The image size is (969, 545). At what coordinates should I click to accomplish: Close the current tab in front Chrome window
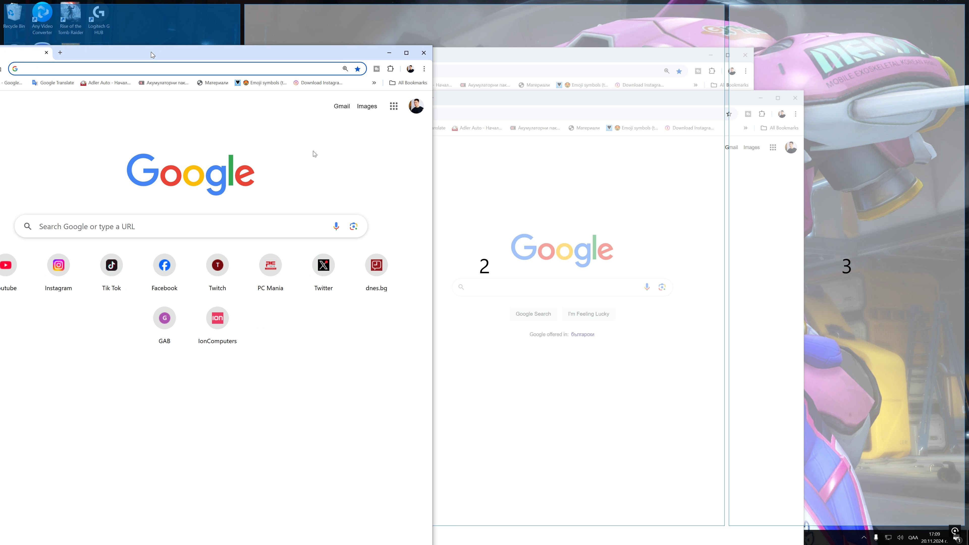[46, 53]
